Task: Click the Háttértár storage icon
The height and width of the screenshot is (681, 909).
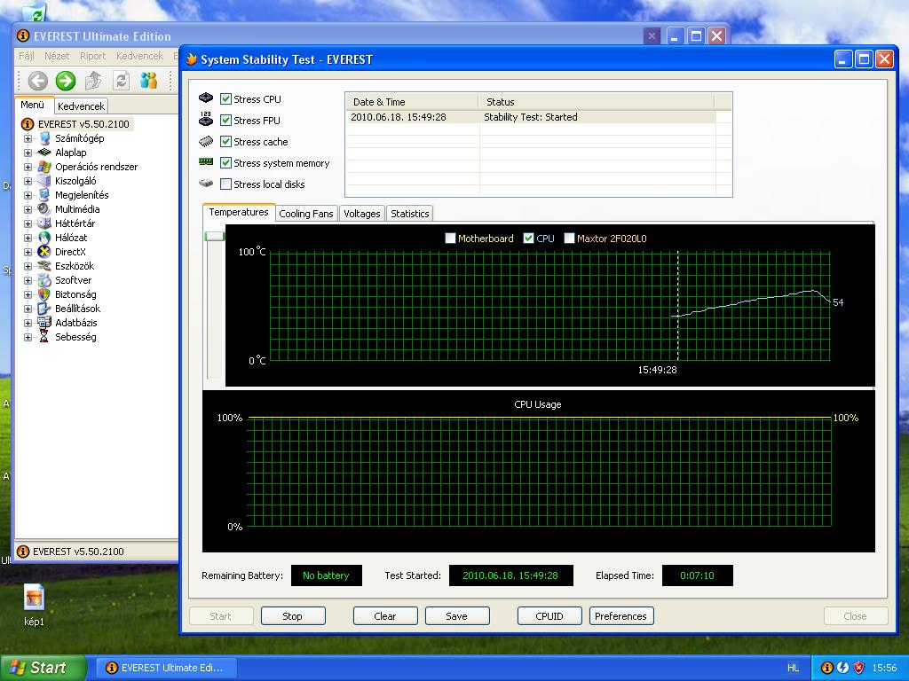Action: (x=44, y=223)
